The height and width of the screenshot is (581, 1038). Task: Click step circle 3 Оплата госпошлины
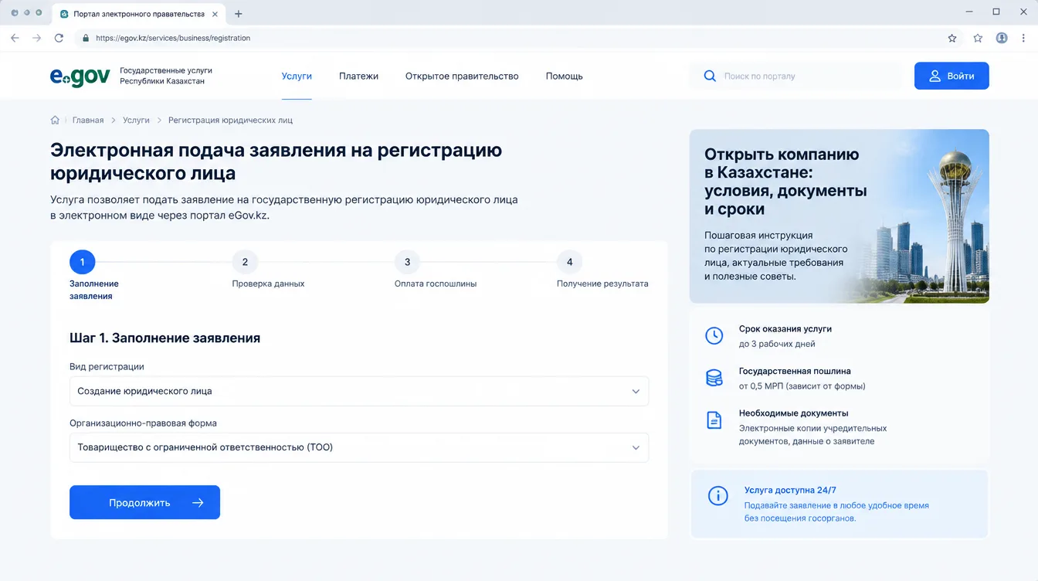pyautogui.click(x=407, y=262)
